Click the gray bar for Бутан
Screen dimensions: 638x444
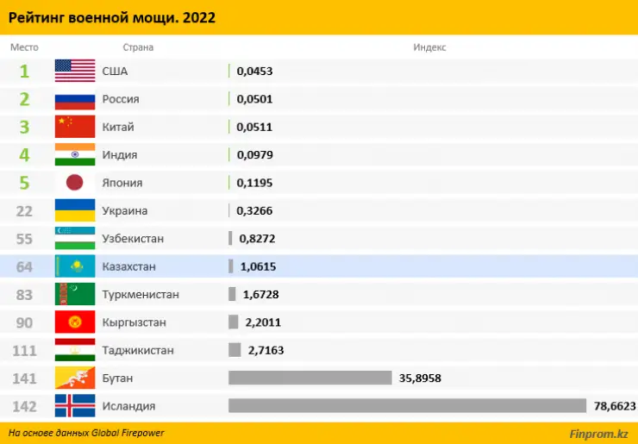pos(310,378)
